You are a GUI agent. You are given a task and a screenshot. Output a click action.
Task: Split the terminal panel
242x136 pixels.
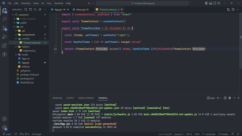(225, 98)
